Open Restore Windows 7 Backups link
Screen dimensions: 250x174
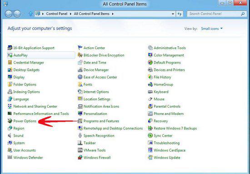pyautogui.click(x=175, y=128)
